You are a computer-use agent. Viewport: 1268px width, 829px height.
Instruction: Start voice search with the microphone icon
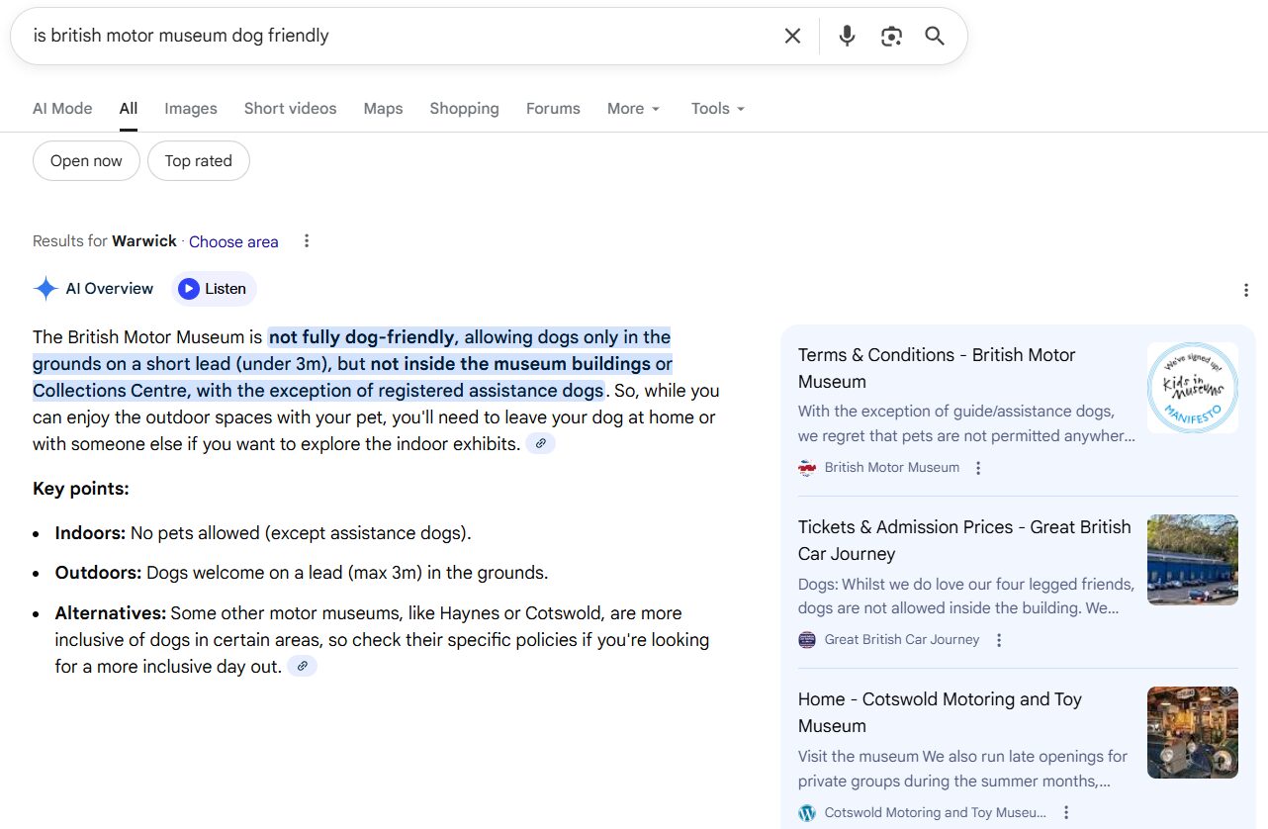(847, 37)
